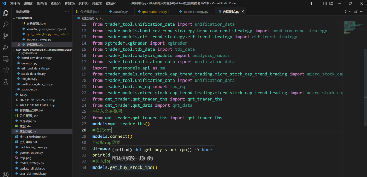Open bond_cov_data_ths.py in file tree

tap(42, 58)
